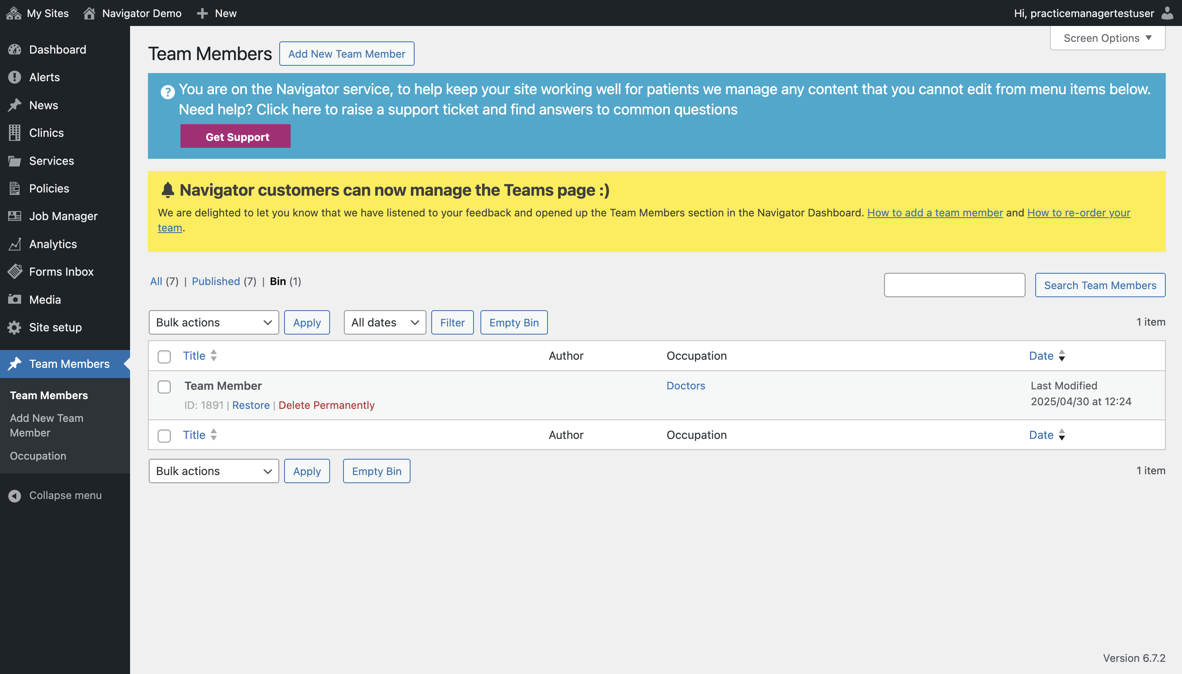1182x674 pixels.
Task: Focus the team members search field
Action: (954, 285)
